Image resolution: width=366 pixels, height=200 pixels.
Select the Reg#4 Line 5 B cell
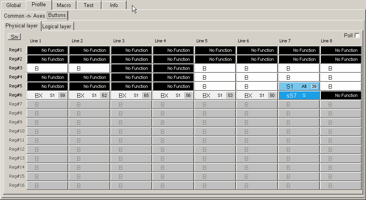[x=215, y=77]
